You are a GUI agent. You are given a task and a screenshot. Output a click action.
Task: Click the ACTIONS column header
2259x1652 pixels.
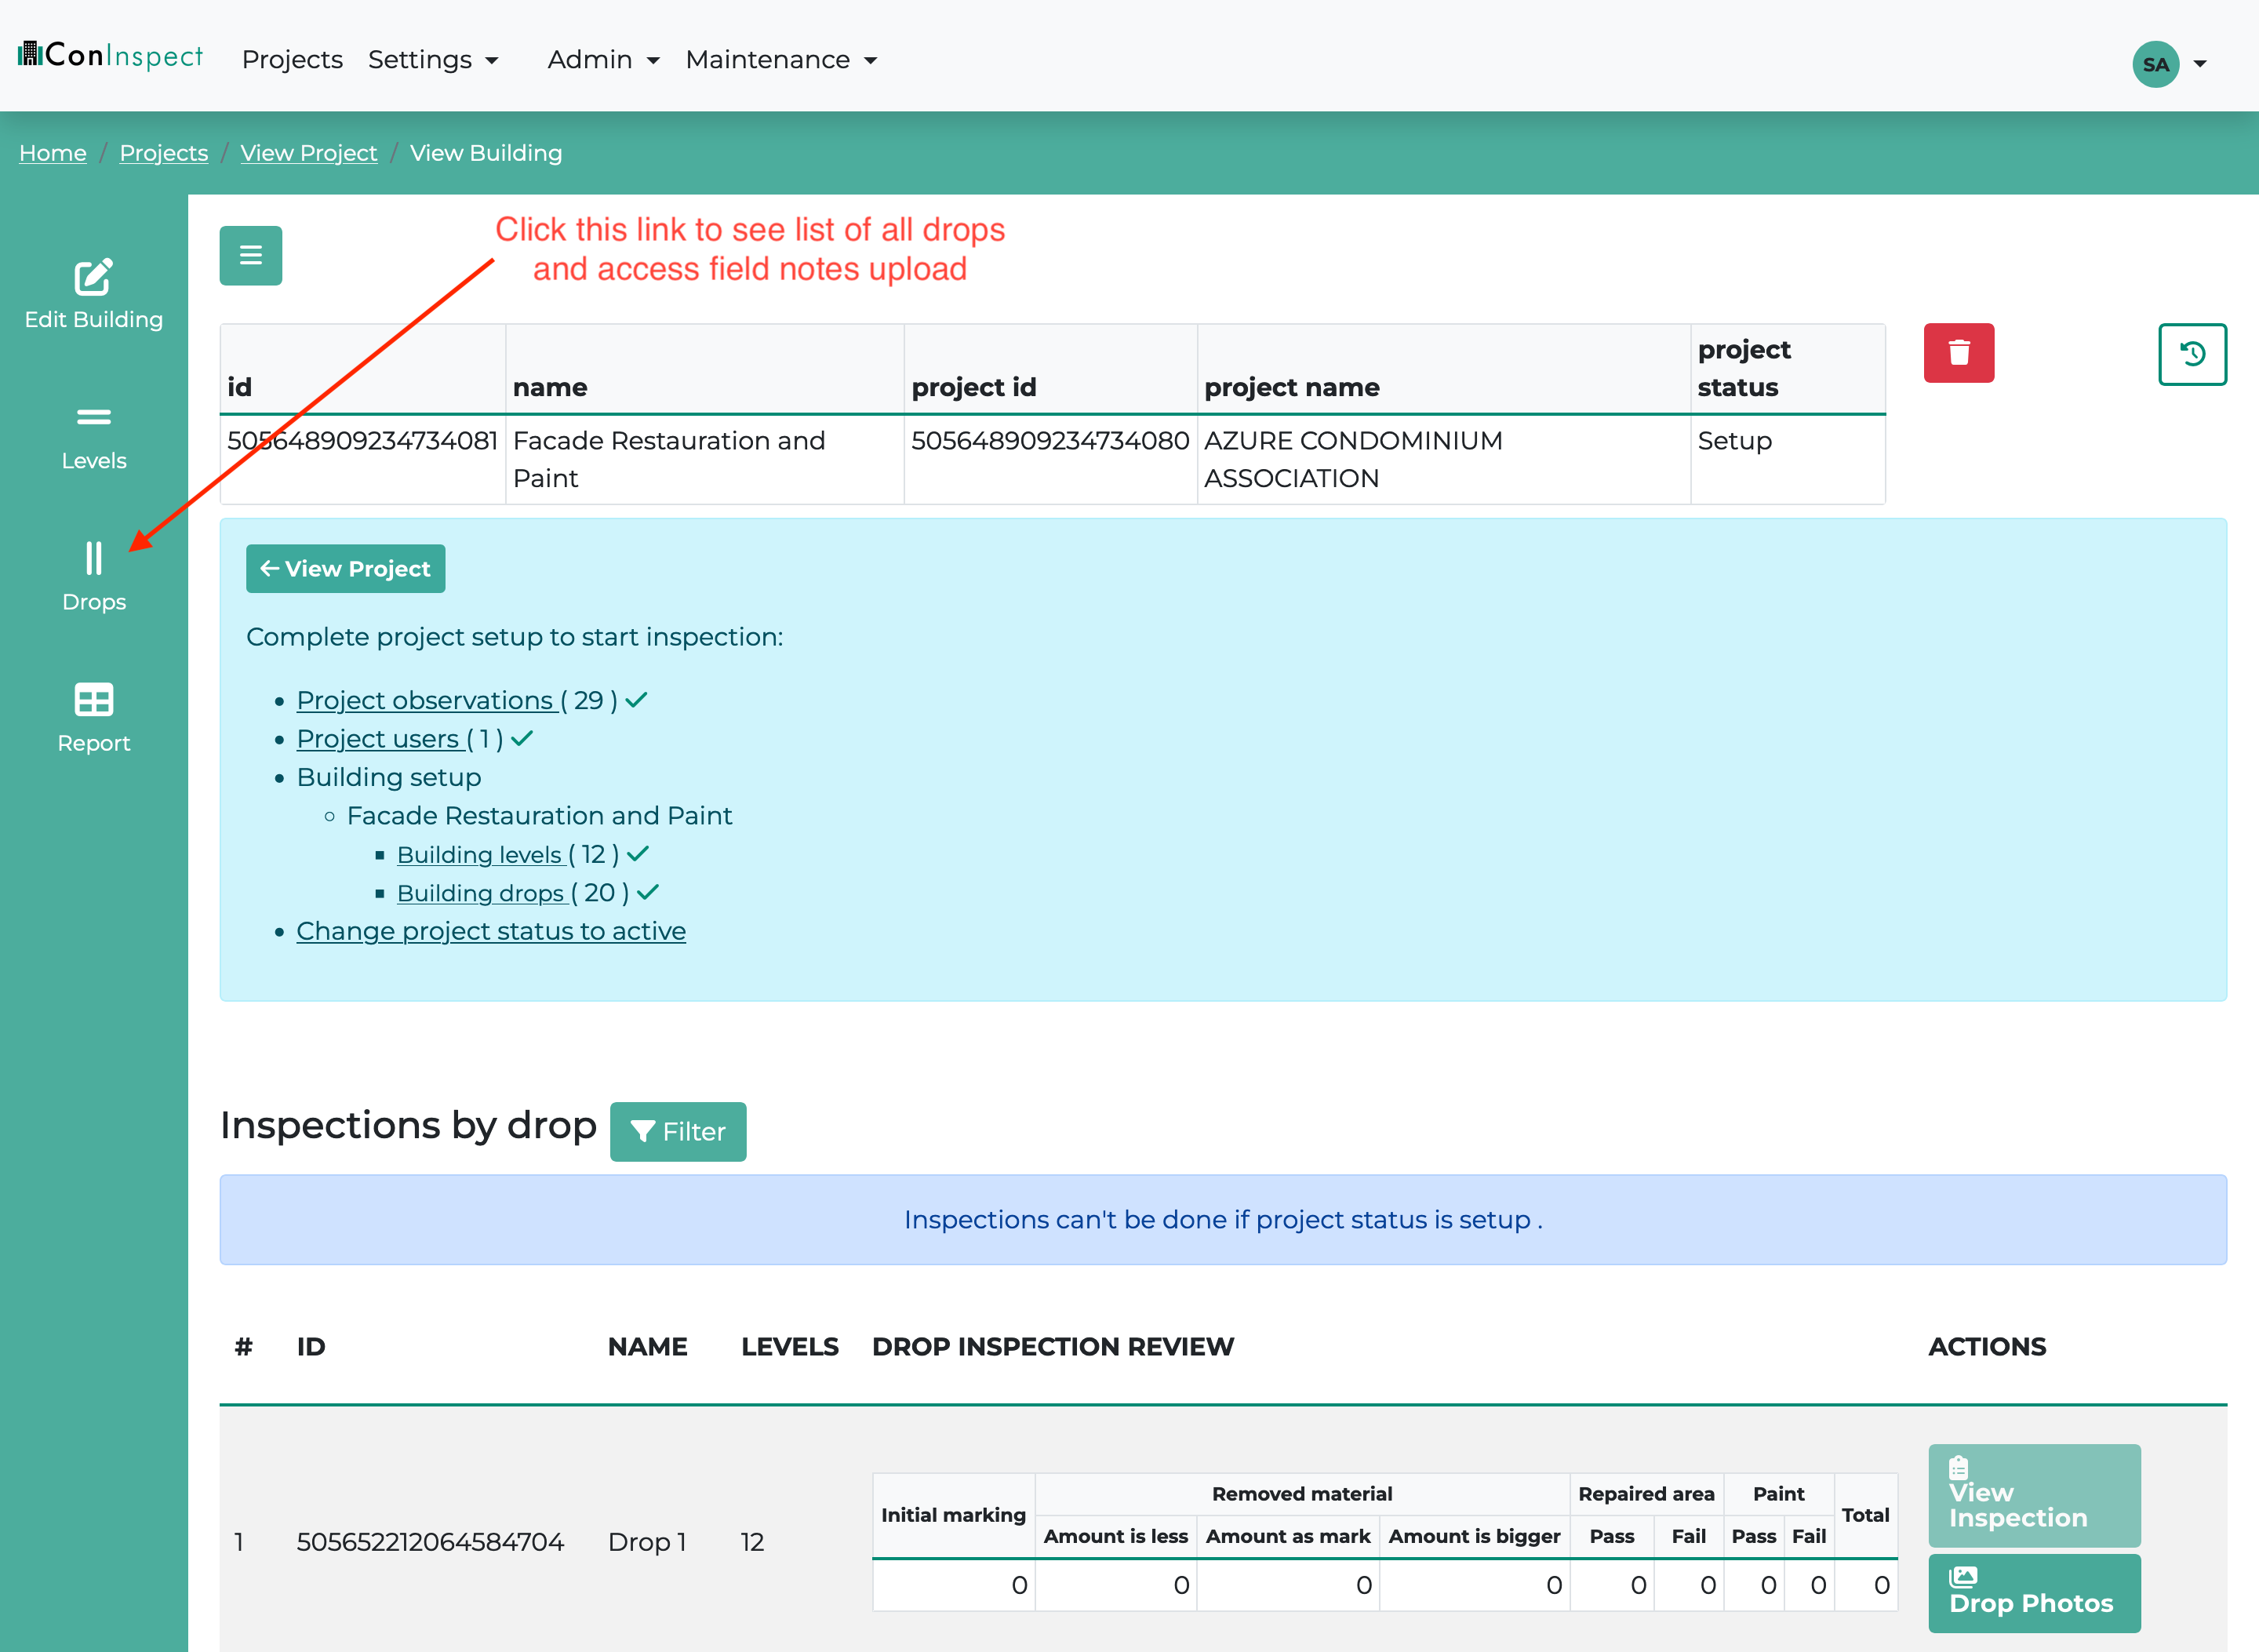(x=1987, y=1347)
